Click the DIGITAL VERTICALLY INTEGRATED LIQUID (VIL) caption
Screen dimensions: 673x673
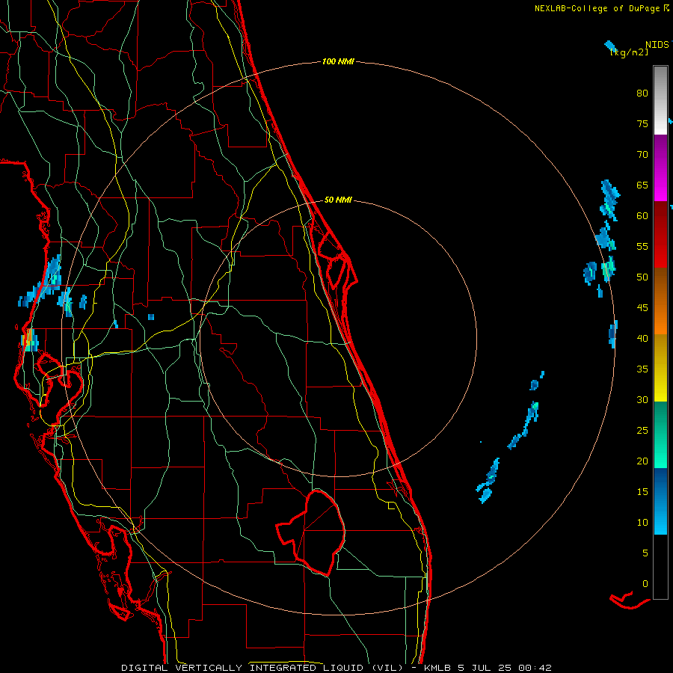pos(262,668)
